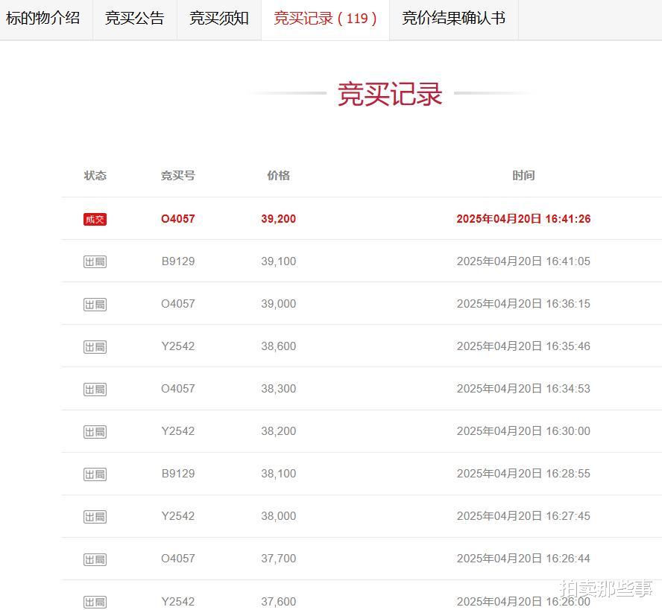Click the price 38,300
Screen dimensions: 662x610
pos(279,389)
